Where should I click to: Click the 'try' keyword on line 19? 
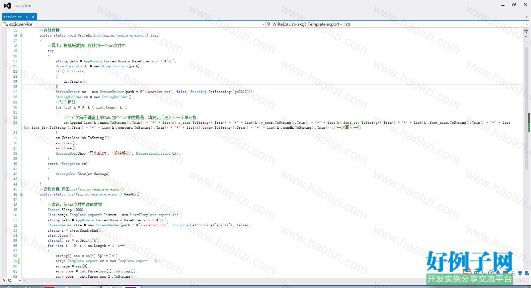tap(50, 51)
